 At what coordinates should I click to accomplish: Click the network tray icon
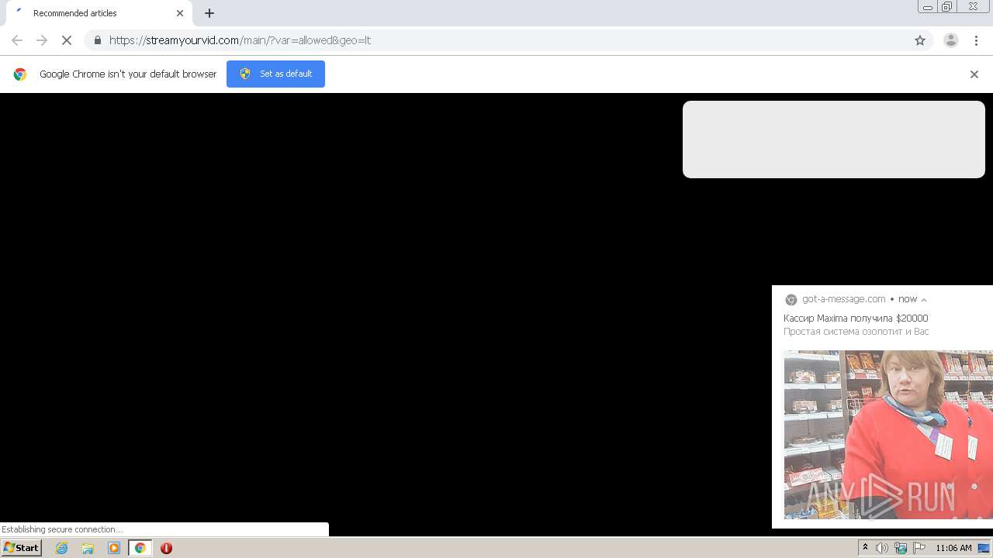point(901,548)
